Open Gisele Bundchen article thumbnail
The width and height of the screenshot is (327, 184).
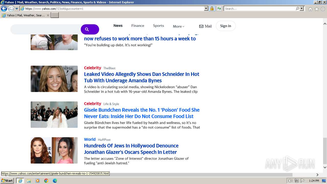pos(54,114)
